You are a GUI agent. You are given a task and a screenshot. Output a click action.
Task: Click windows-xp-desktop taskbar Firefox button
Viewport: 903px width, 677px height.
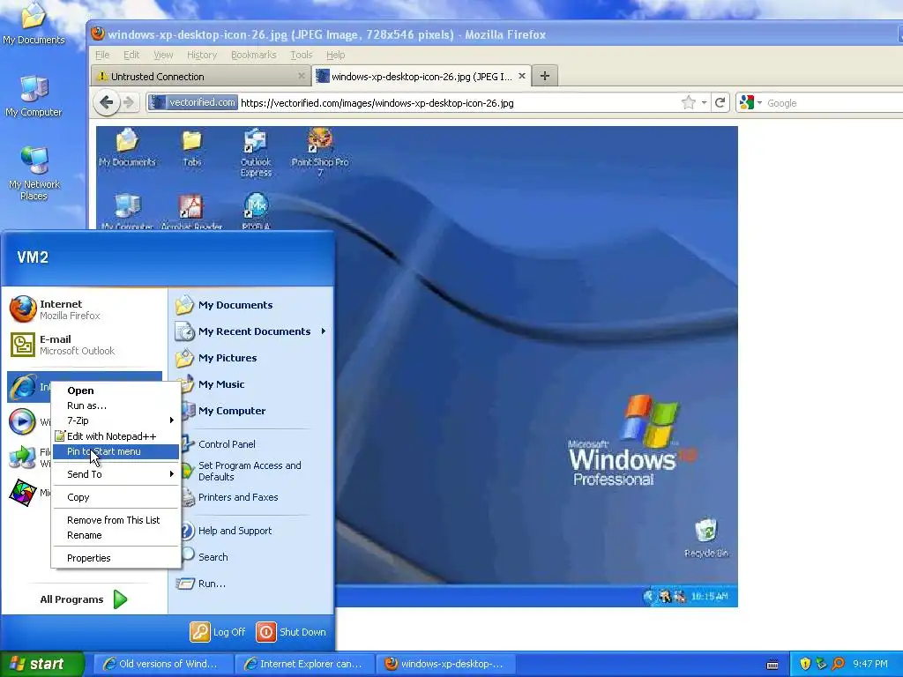[x=446, y=664]
